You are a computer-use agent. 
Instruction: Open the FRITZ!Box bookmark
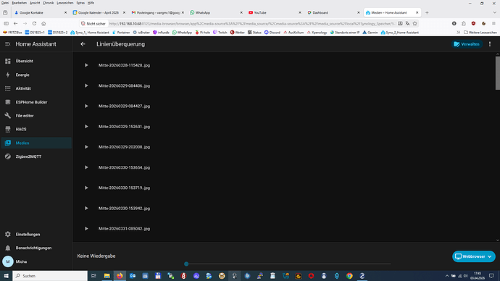[12, 33]
